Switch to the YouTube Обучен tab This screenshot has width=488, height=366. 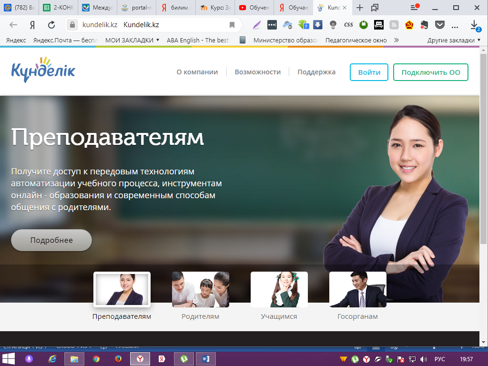click(254, 8)
